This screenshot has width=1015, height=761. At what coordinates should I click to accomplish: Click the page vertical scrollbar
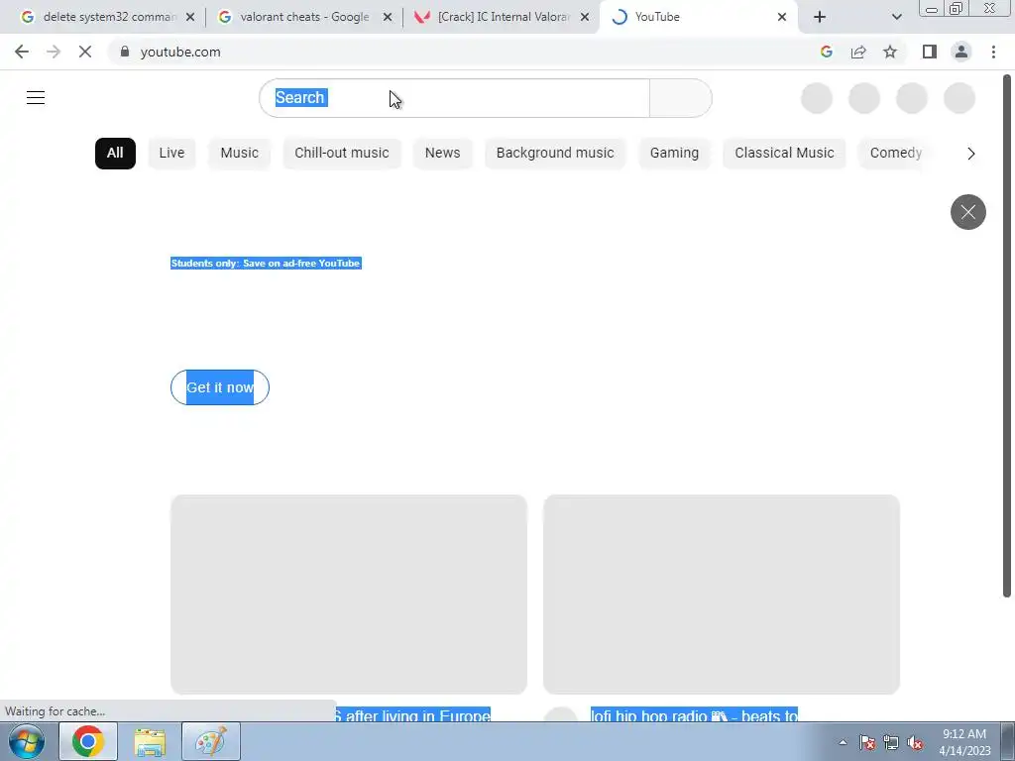click(1007, 337)
